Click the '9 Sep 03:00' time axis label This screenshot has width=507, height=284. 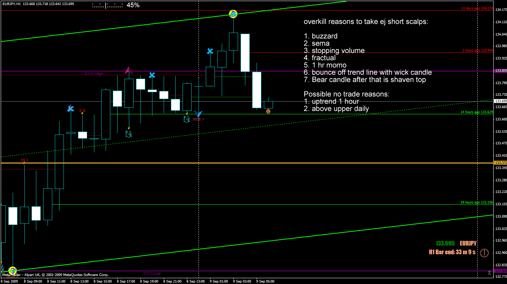(x=242, y=281)
